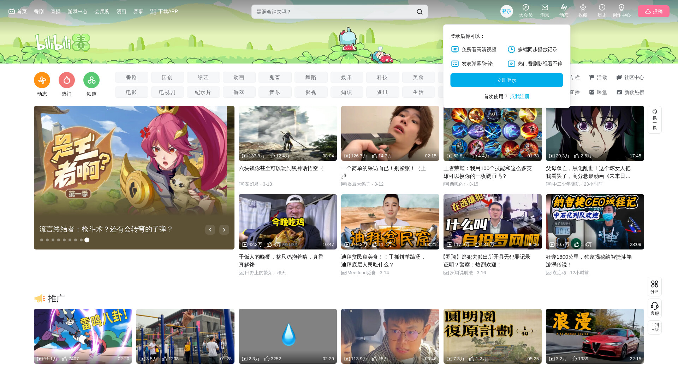Image resolution: width=678 pixels, height=367 pixels.
Task: Open the 雷鸣八卦 promoted video thumbnail
Action: point(83,336)
